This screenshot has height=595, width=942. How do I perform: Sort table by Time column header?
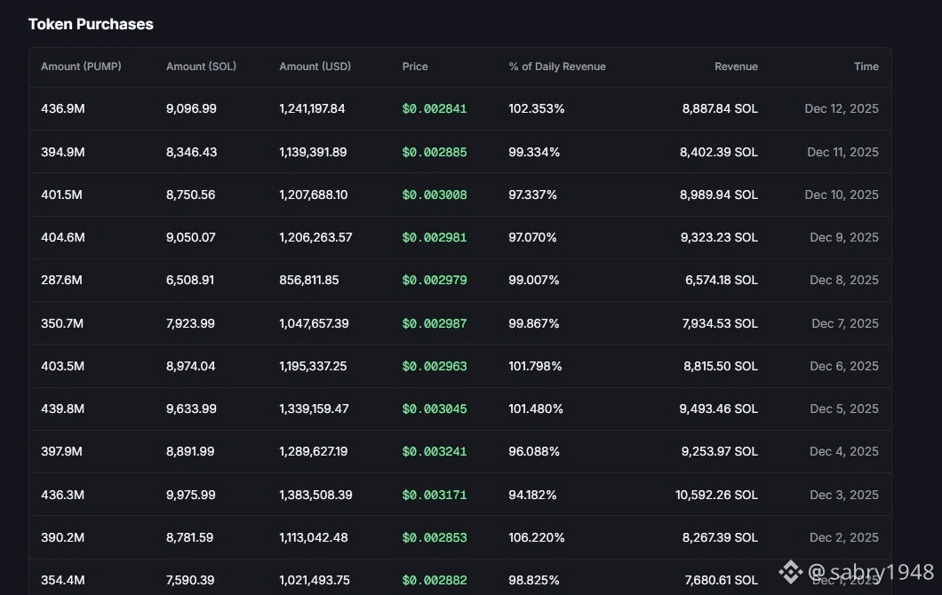coord(866,67)
